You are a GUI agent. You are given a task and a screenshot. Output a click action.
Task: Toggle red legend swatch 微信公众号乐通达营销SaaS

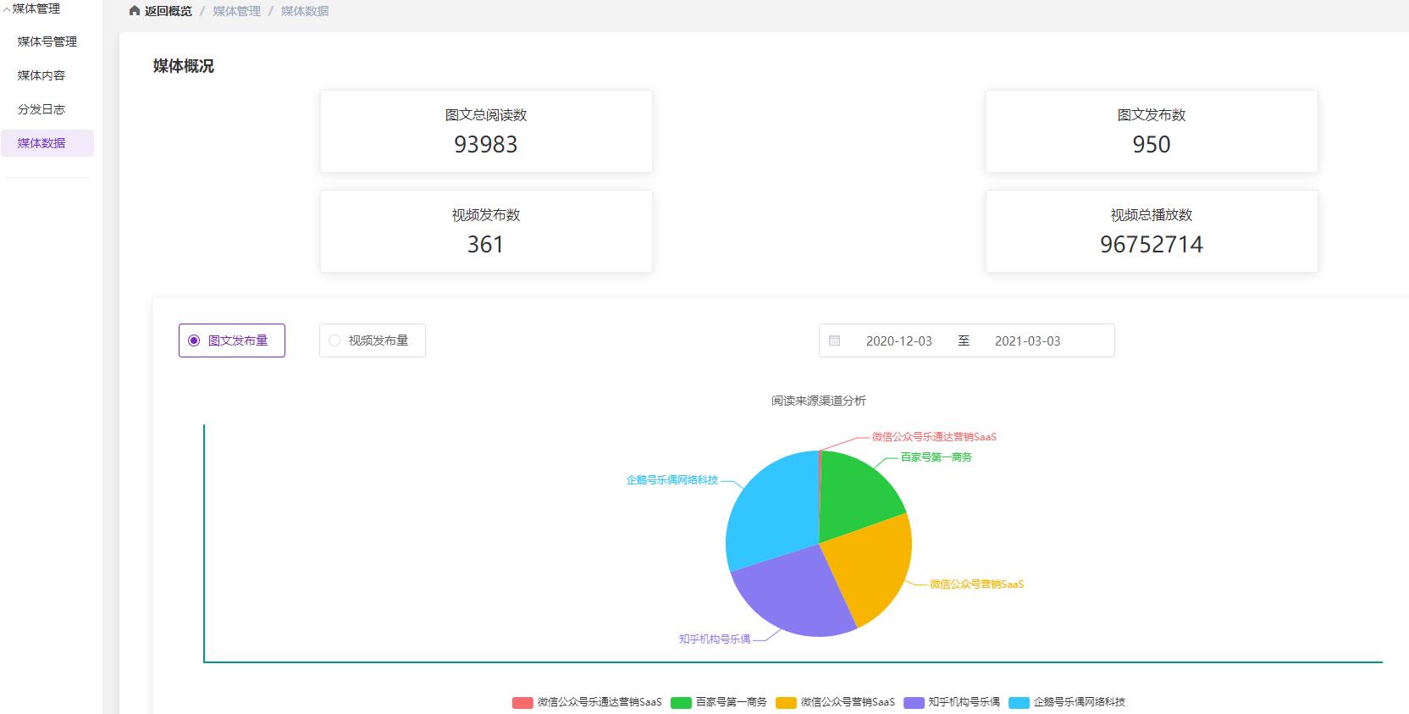point(522,702)
